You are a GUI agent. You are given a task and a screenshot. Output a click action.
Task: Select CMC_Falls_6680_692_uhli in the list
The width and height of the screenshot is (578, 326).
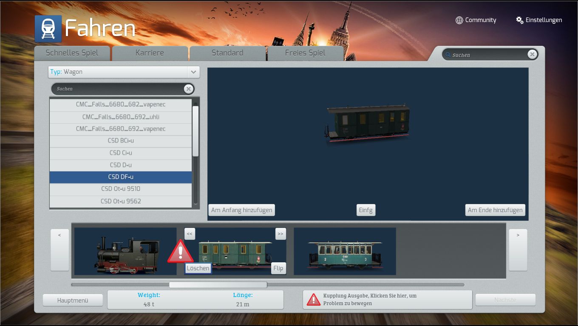121,117
